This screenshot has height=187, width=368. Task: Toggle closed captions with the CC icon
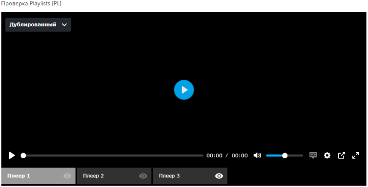tap(313, 155)
